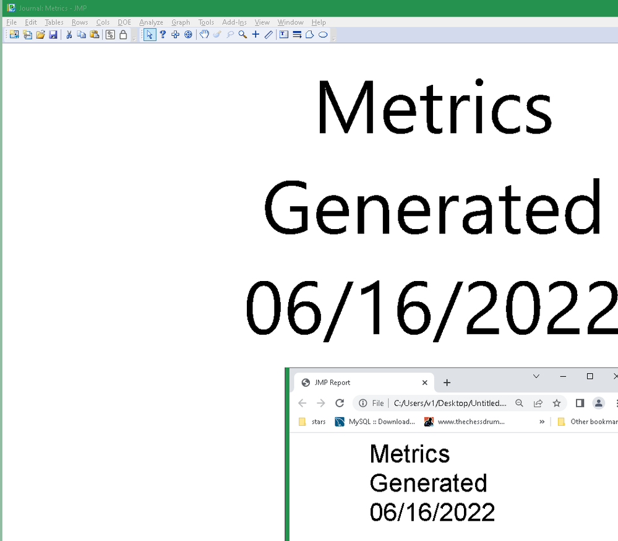The height and width of the screenshot is (541, 618).
Task: Expand the first toolbar overflow arrow
Action: point(134,38)
